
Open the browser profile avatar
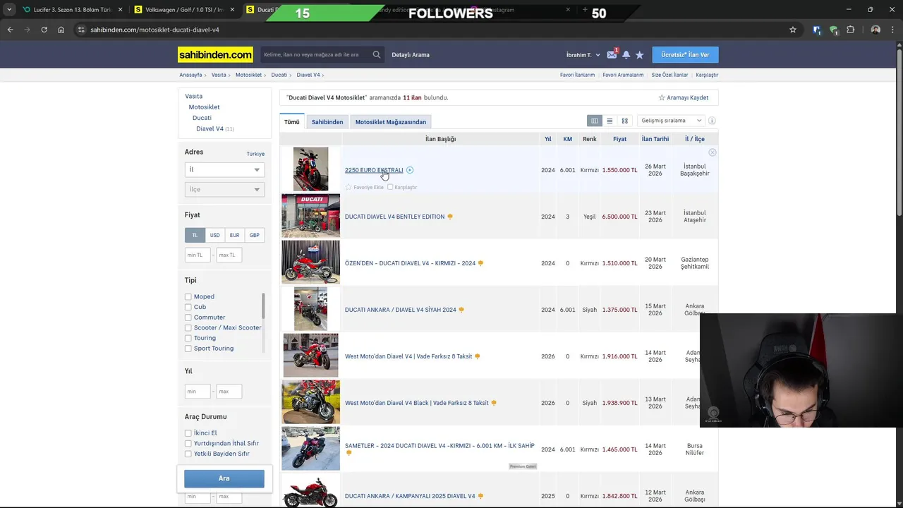pyautogui.click(x=875, y=30)
